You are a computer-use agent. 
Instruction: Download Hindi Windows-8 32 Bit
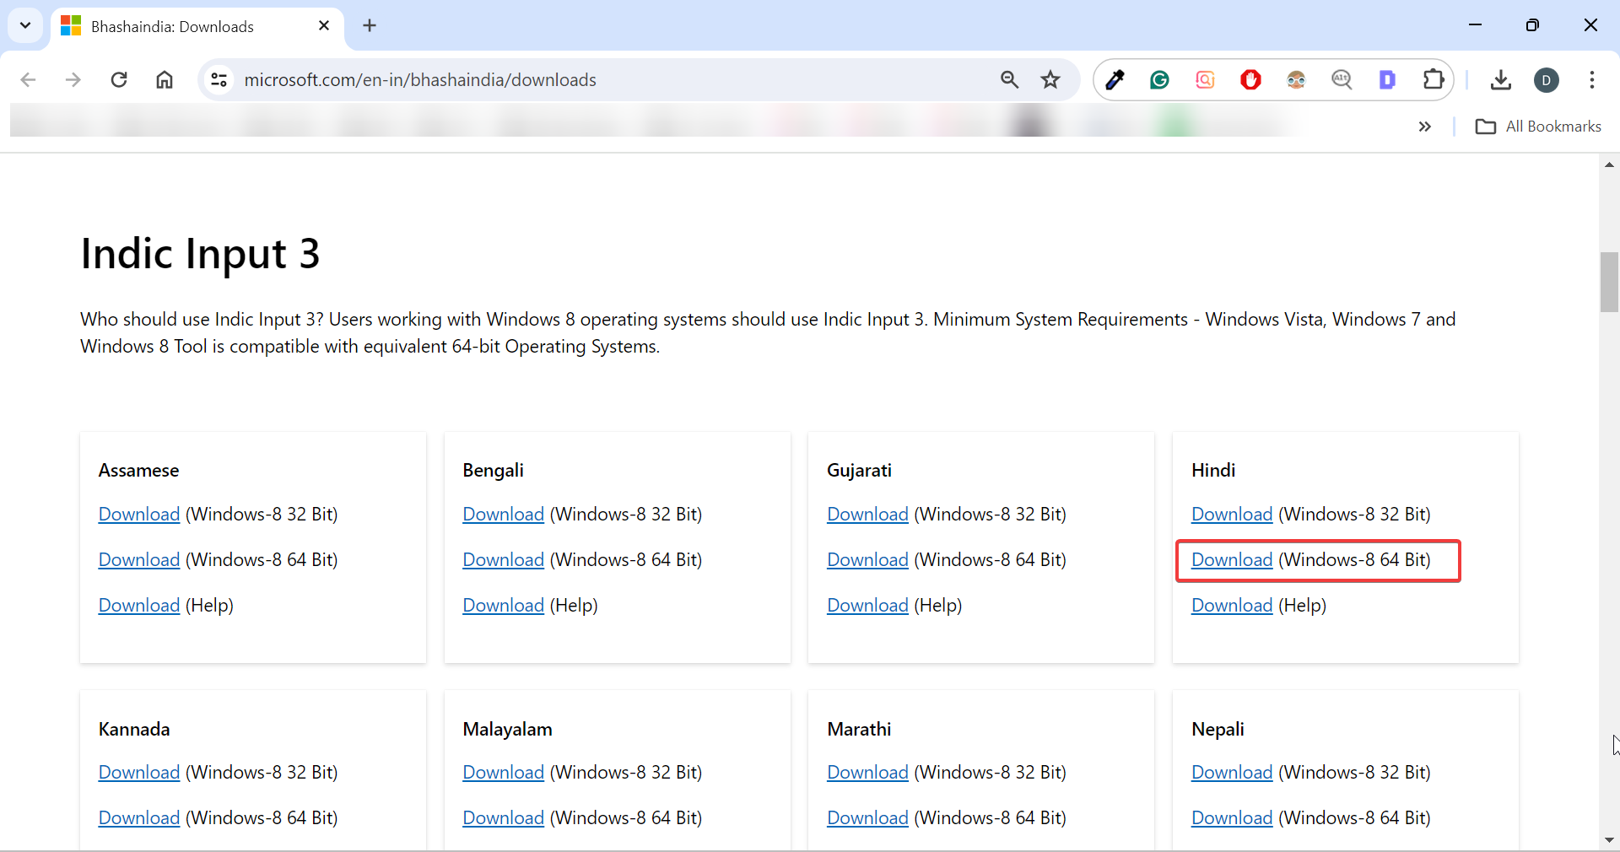click(1232, 515)
